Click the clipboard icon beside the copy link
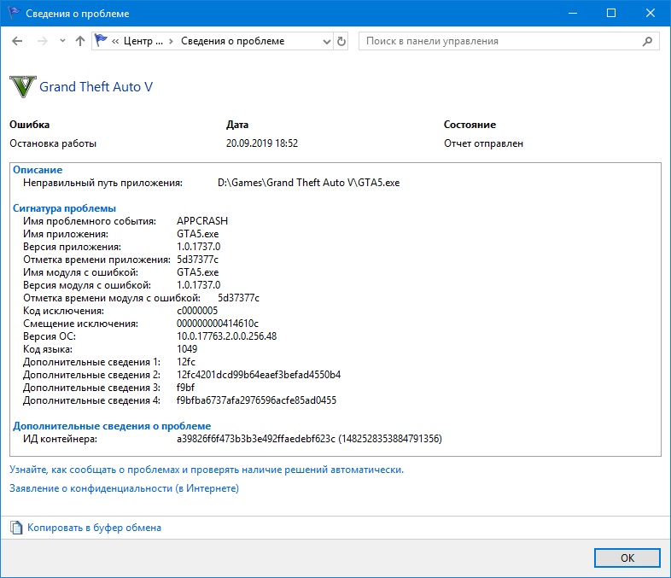Viewport: 671px width, 578px height. point(16,528)
